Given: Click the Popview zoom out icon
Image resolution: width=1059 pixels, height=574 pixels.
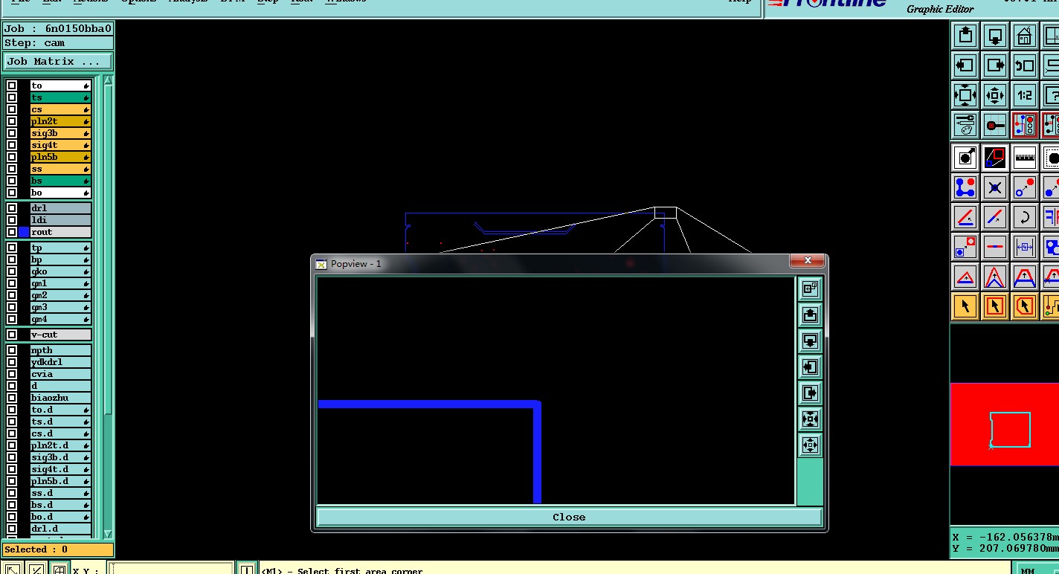Looking at the screenshot, I should [810, 445].
